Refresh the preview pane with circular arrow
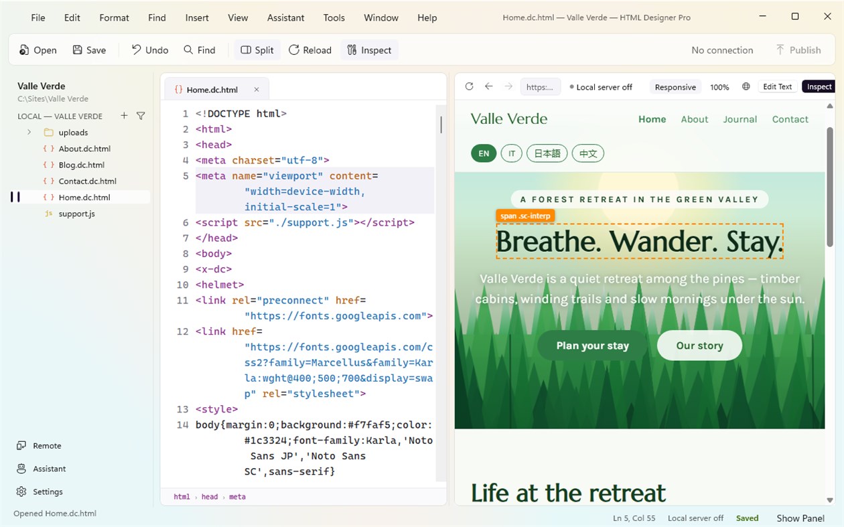This screenshot has width=844, height=527. (x=469, y=86)
